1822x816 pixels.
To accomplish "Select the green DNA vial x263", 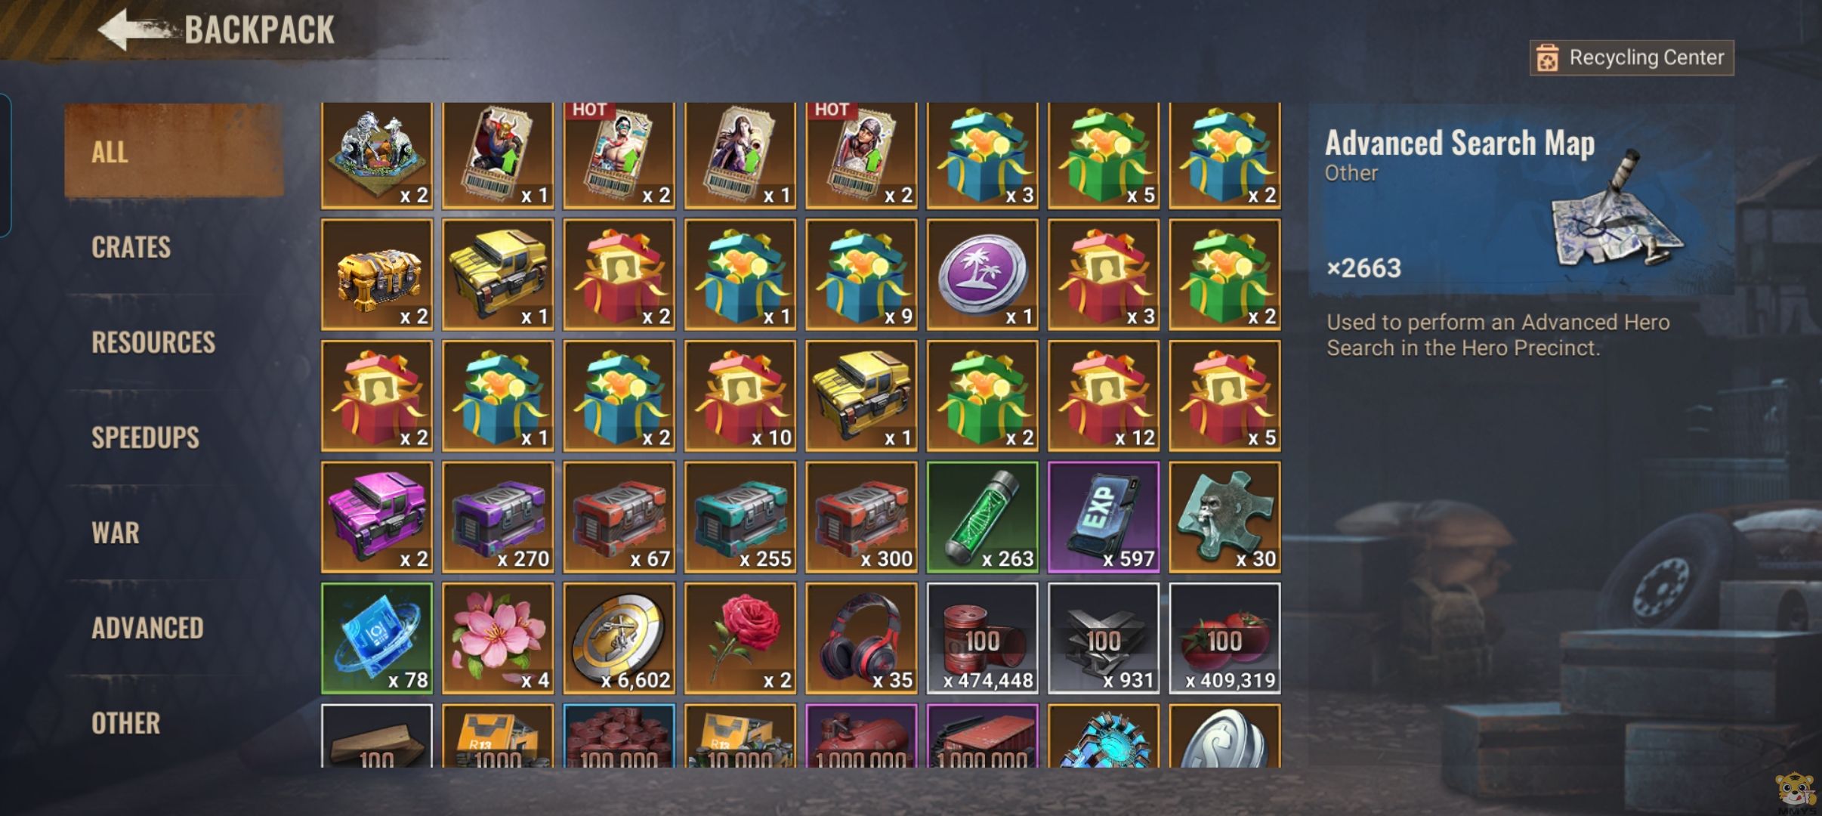I will pos(982,517).
